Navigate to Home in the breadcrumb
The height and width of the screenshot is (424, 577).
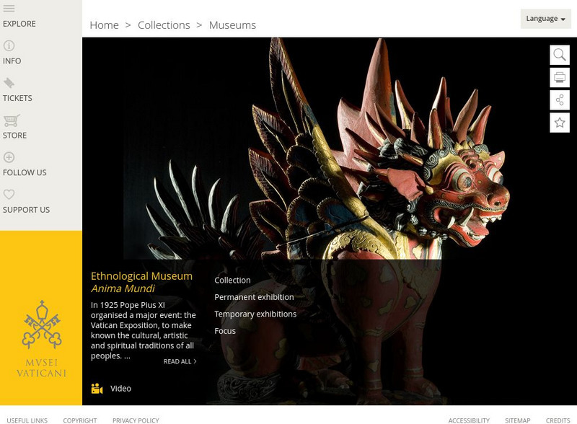[104, 25]
